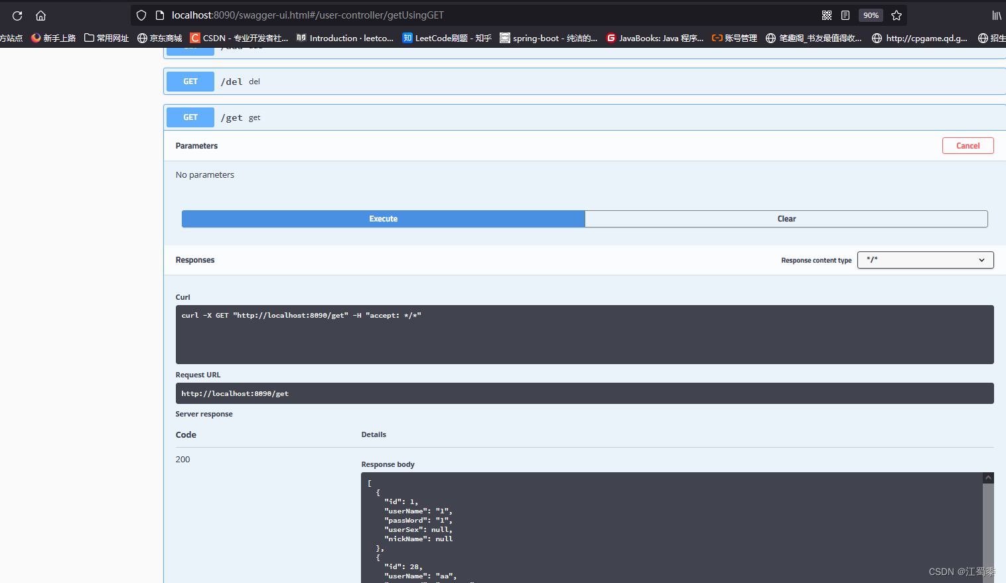1006x583 pixels.
Task: Click the "No parameters" text
Action: (x=205, y=175)
